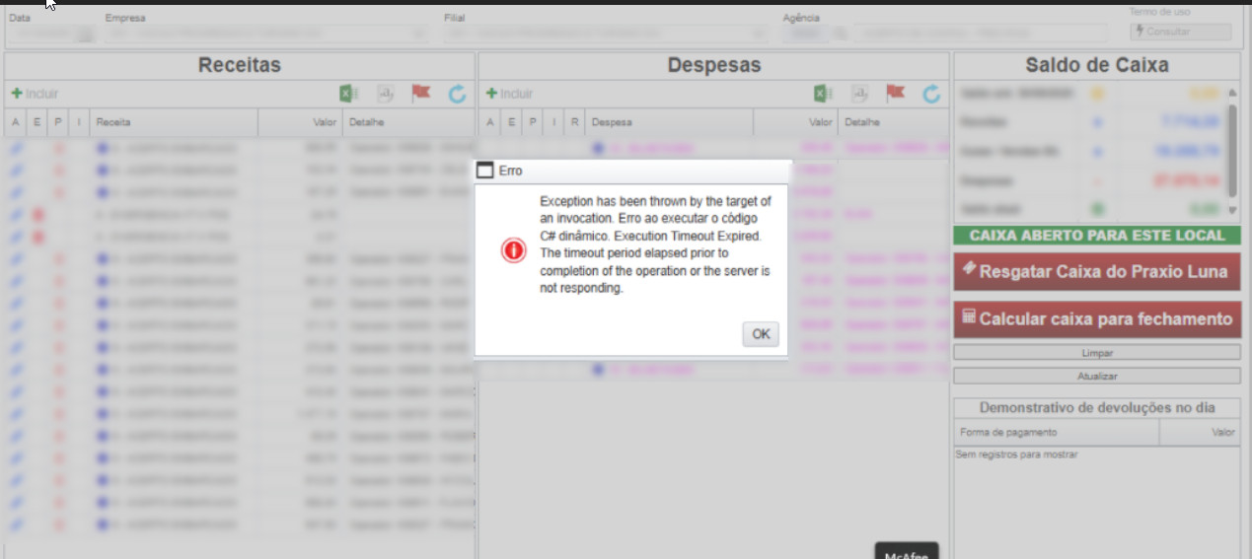Open the Empresa dropdown
1252x559 pixels.
(x=419, y=34)
